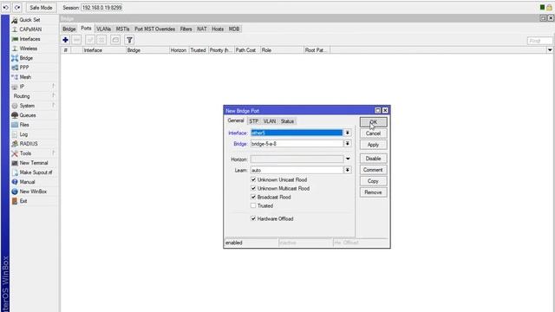
Task: Open CAPsMAN in sidebar
Action: coord(30,29)
